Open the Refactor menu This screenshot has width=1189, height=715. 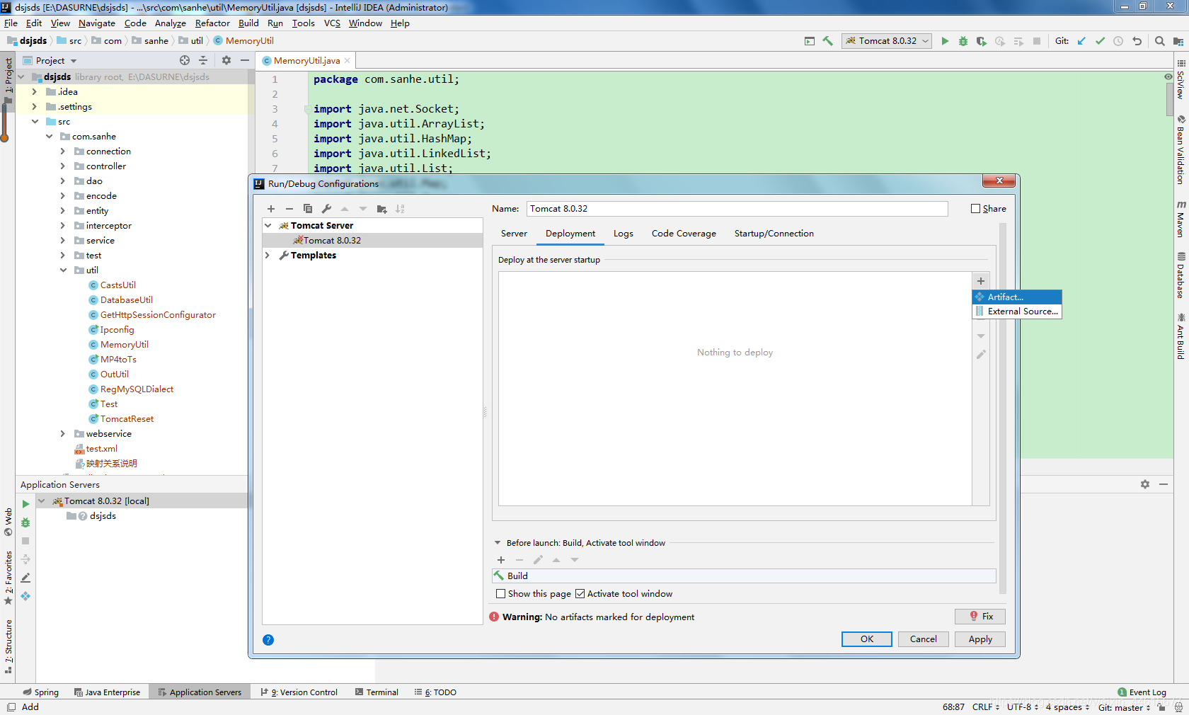pyautogui.click(x=212, y=23)
